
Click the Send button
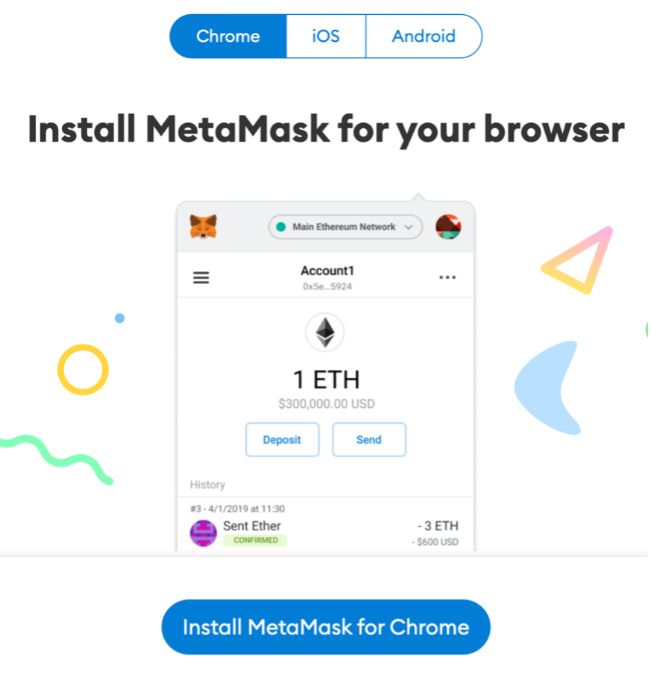(369, 440)
